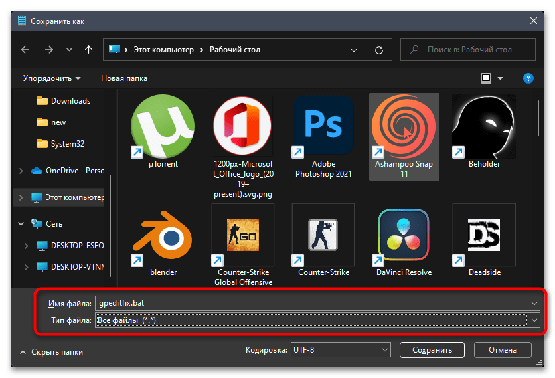This screenshot has height=378, width=555.
Task: Go forward with the right arrow
Action: (49, 50)
